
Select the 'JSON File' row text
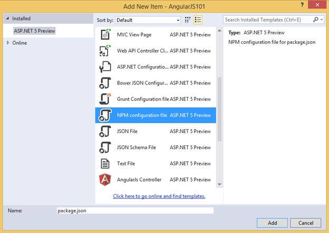click(127, 132)
